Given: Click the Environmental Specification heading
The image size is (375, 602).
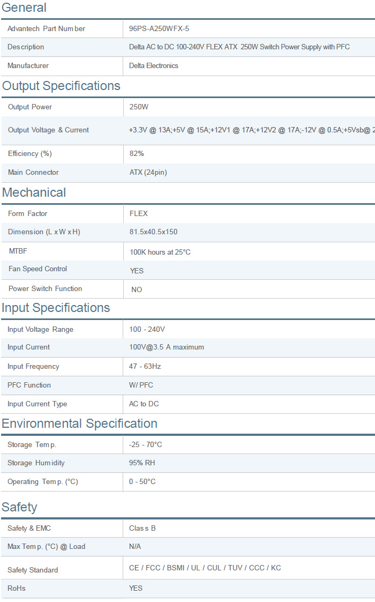Looking at the screenshot, I should pos(79,423).
